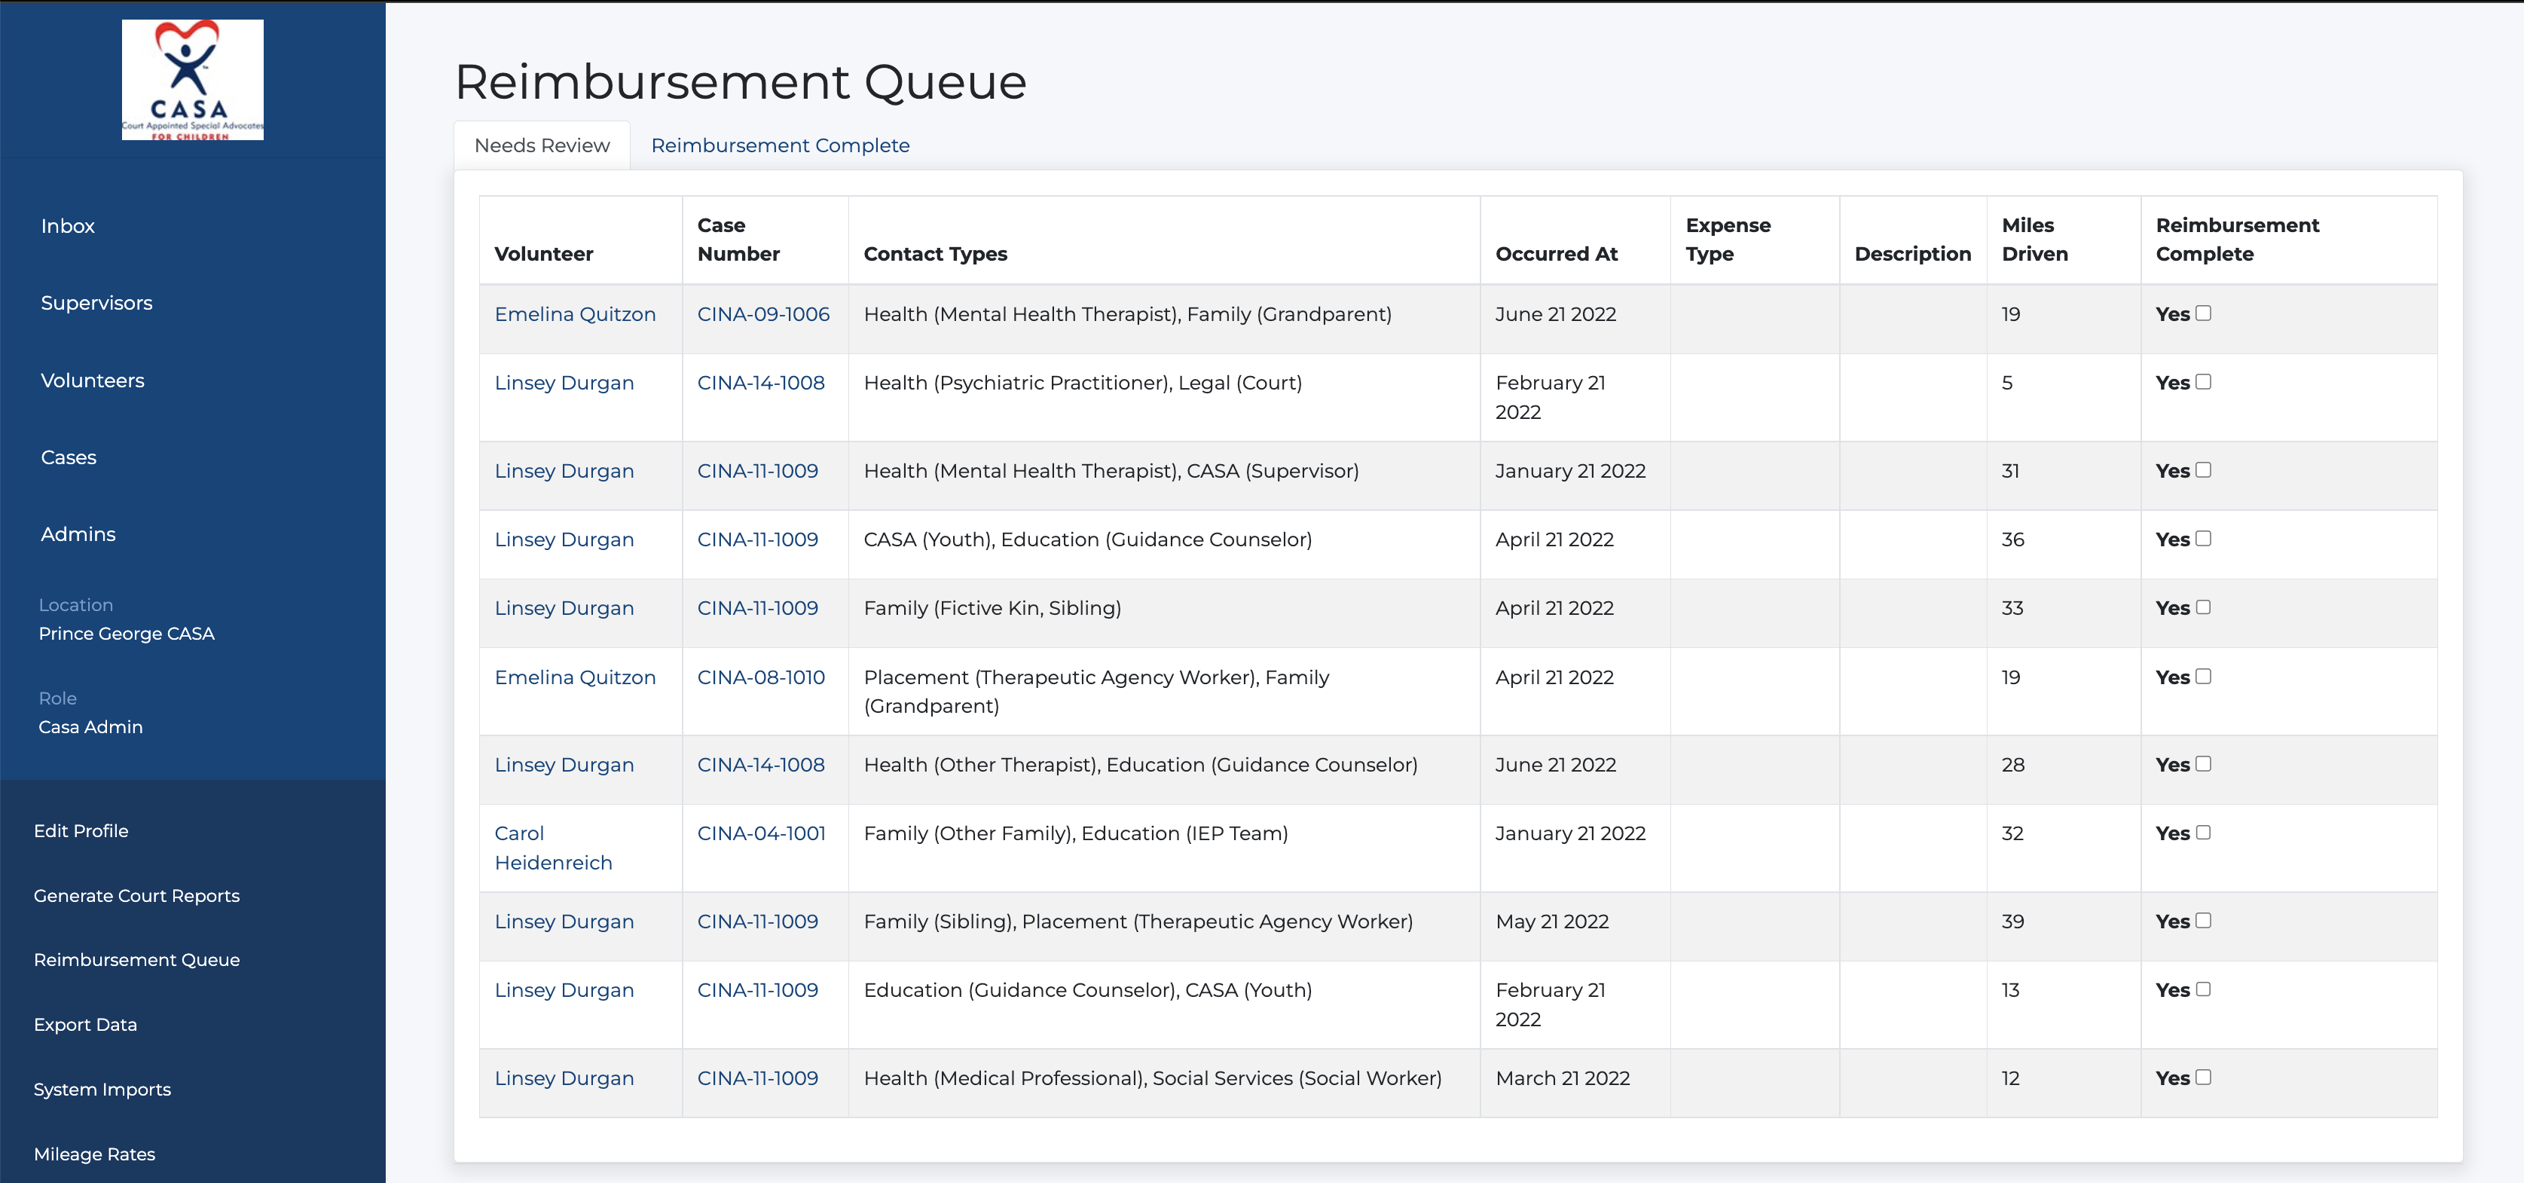
Task: Open Admins sidebar section
Action: pos(78,534)
